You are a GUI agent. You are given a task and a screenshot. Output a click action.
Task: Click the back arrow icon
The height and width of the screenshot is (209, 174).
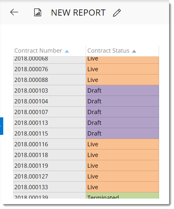click(x=14, y=12)
